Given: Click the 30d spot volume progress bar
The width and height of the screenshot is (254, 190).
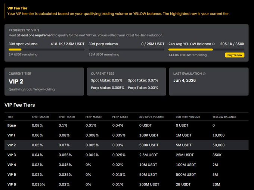Looking at the screenshot, I should click(x=47, y=50).
